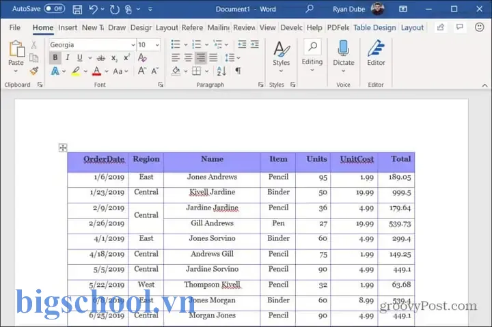Toggle show paragraph marks

click(238, 71)
